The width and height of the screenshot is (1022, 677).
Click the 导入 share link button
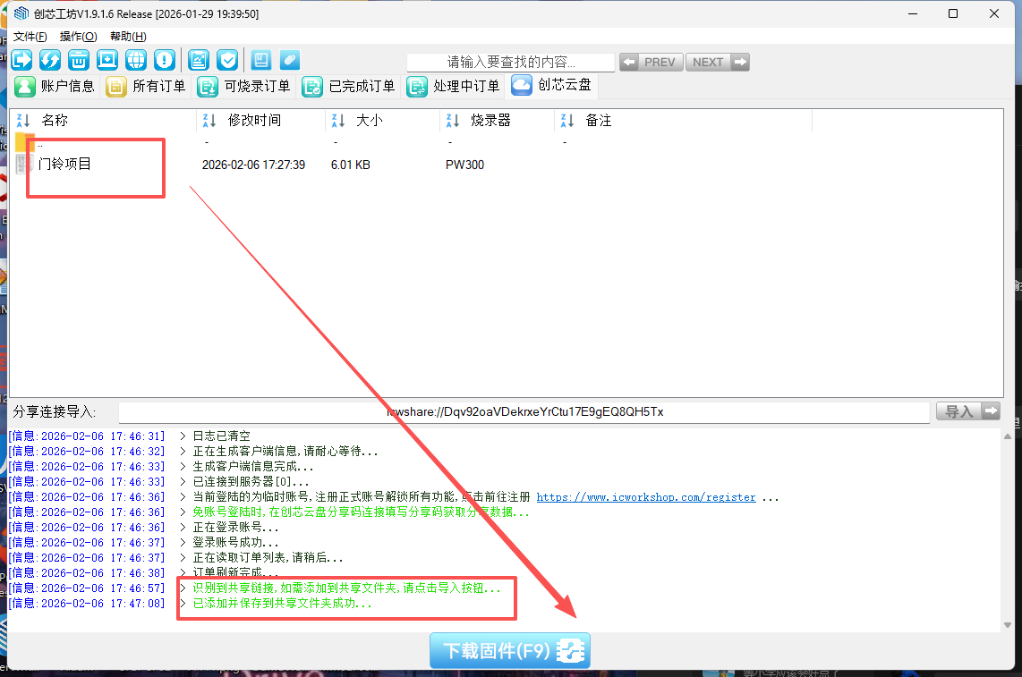(x=967, y=411)
